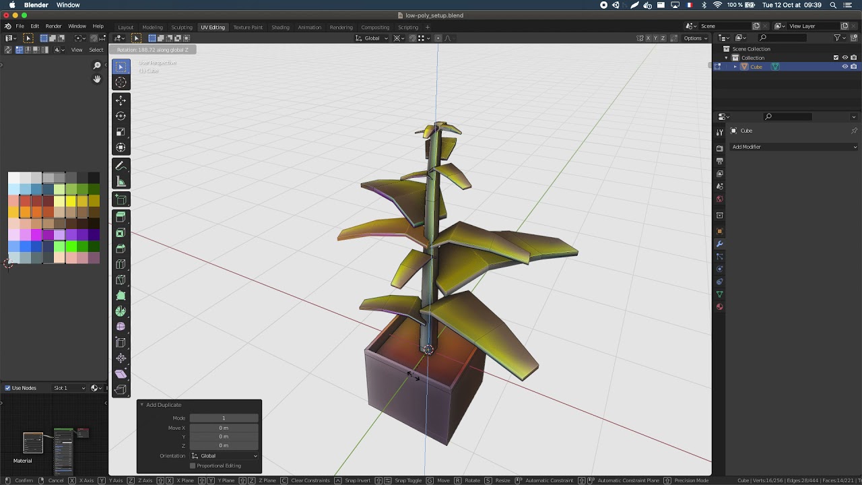Open the Object Data properties tab icon
Viewport: 862px width, 485px height.
coord(719,294)
